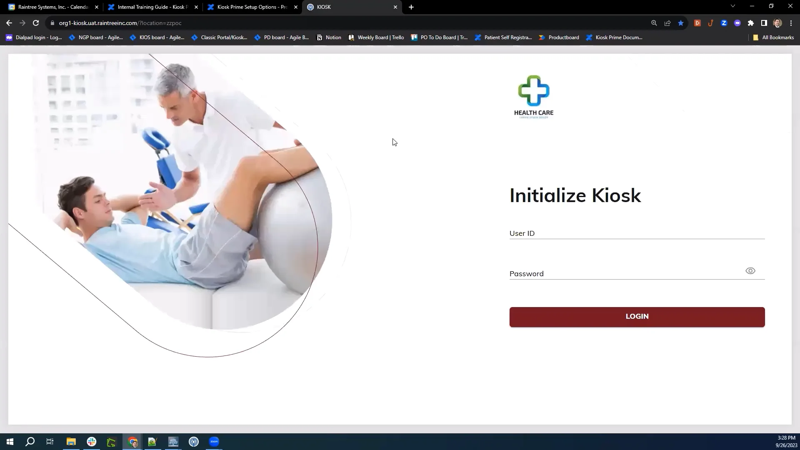The height and width of the screenshot is (450, 800).
Task: Go forward in browser history
Action: 22,23
